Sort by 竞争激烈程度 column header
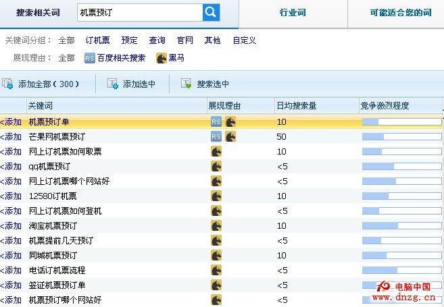 [x=385, y=106]
